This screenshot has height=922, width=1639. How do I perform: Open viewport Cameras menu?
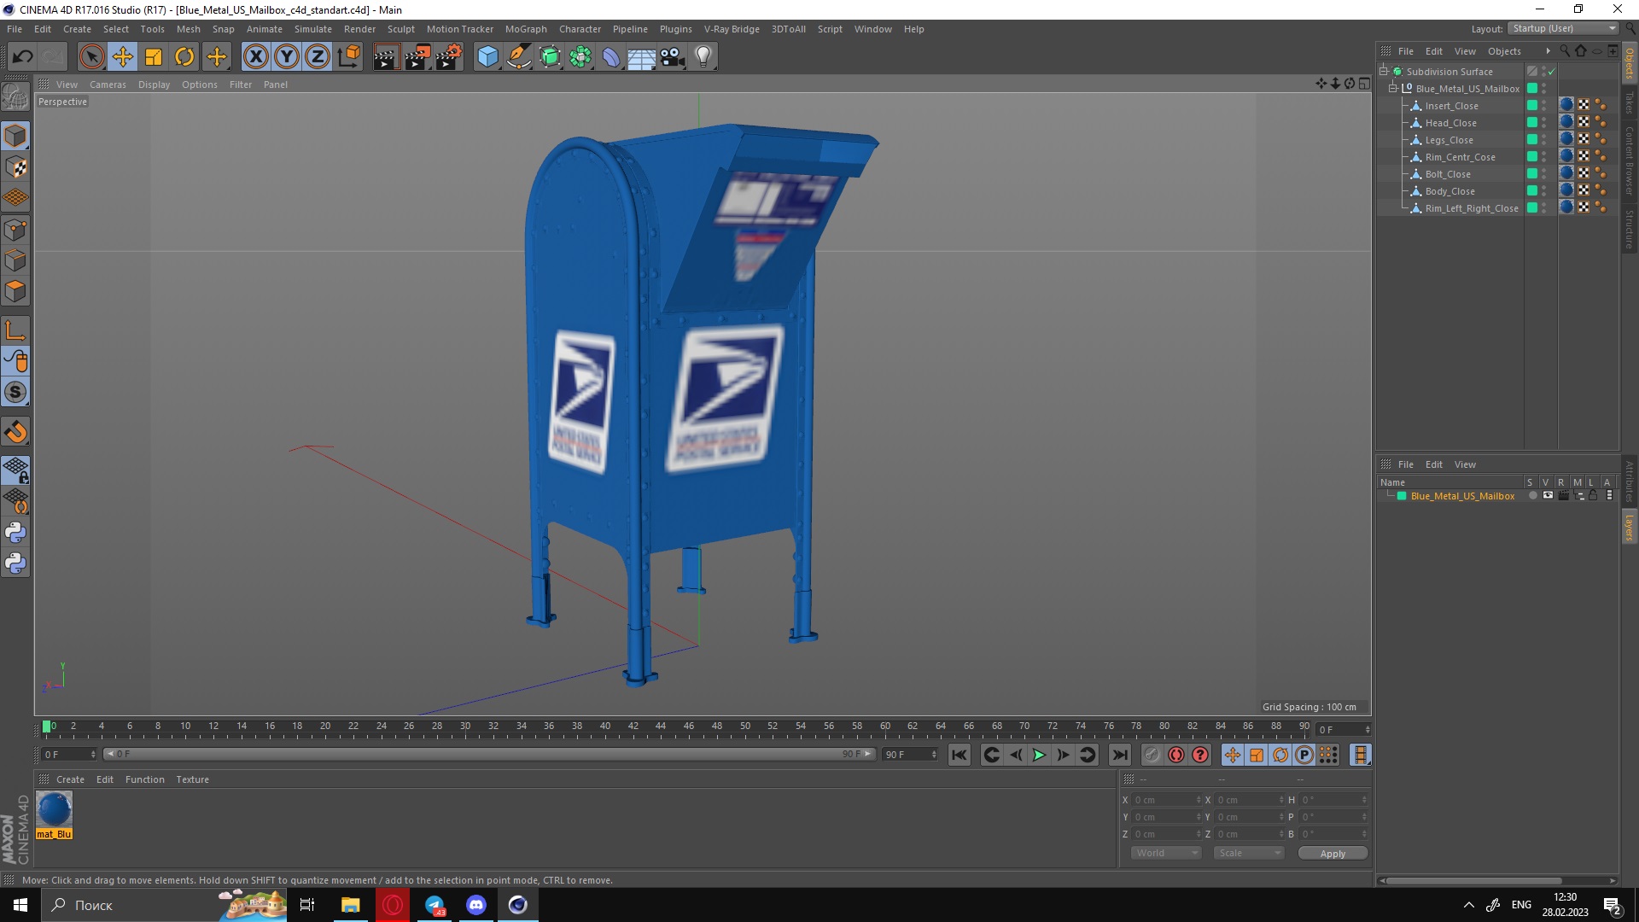click(108, 85)
